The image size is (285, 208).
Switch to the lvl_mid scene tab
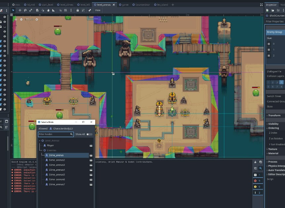click(x=29, y=5)
